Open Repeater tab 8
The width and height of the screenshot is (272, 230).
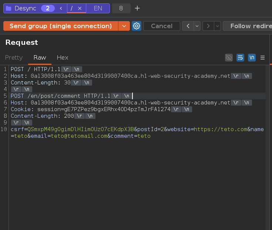[x=121, y=8]
